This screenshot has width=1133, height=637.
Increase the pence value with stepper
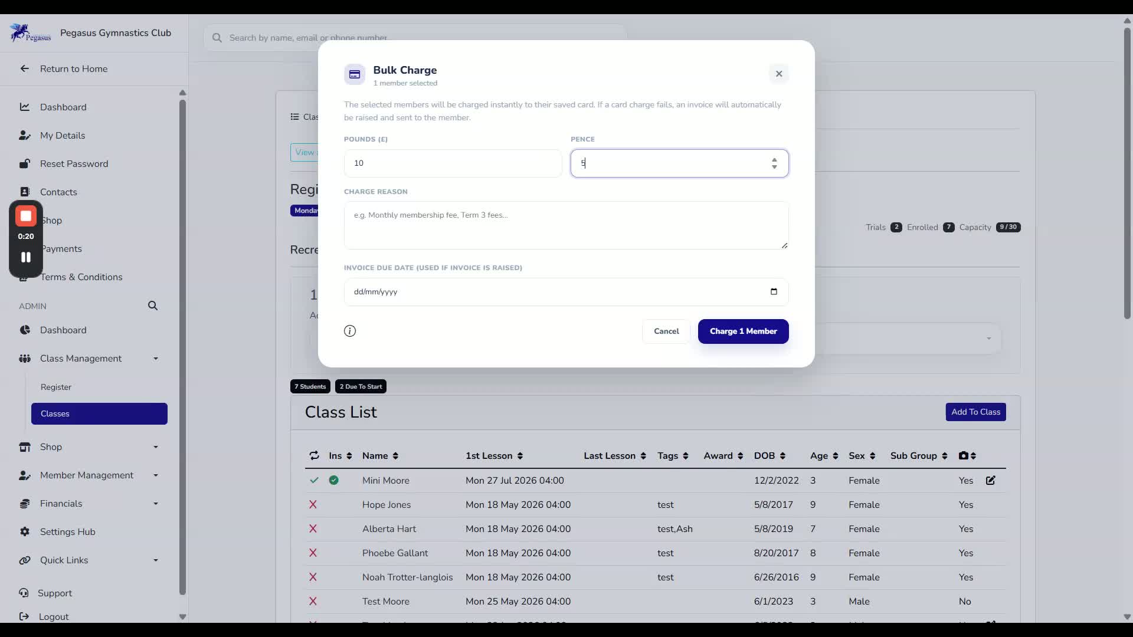[x=774, y=159]
